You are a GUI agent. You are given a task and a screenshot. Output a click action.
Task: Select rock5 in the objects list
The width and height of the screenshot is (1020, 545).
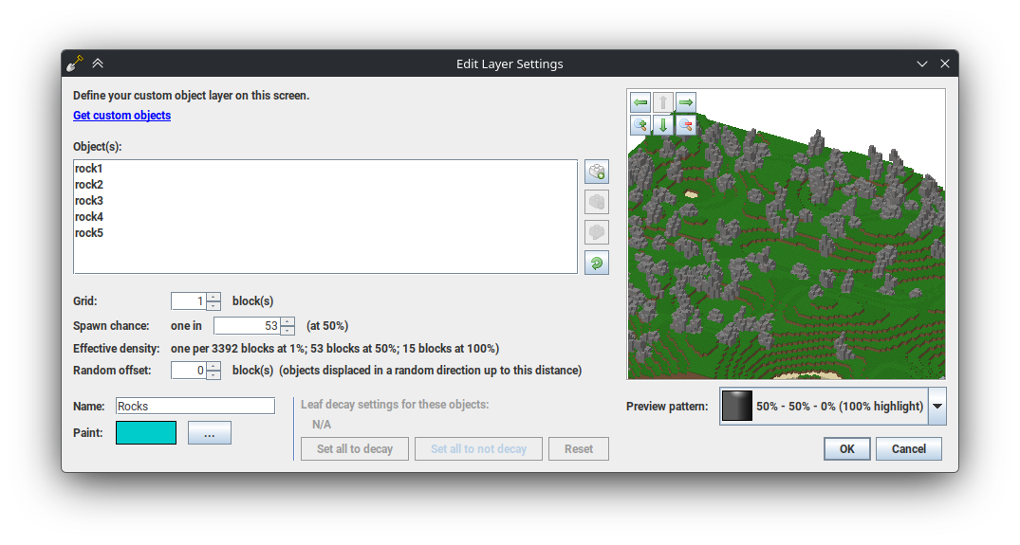[x=89, y=233]
